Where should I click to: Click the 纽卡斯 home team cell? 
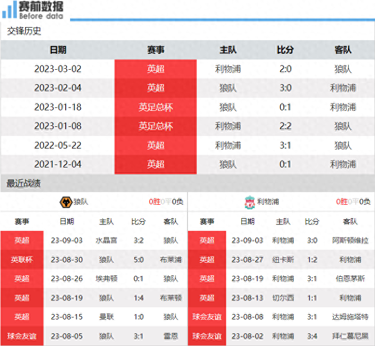tap(283, 259)
